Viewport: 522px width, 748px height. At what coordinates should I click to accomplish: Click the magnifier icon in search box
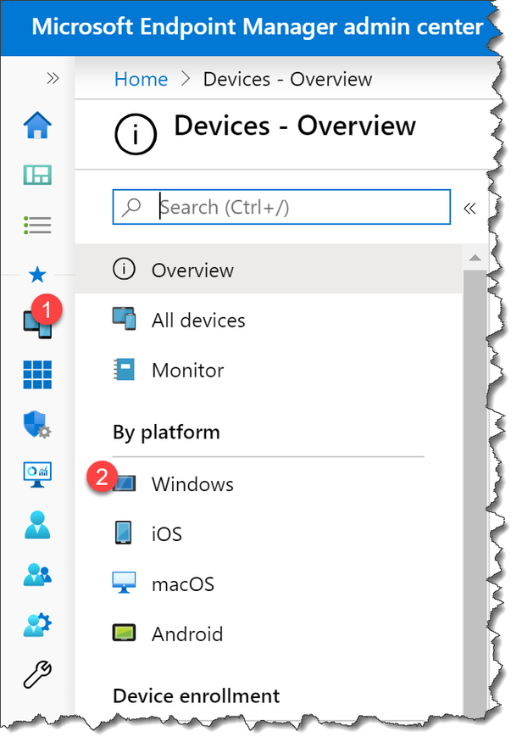click(x=131, y=207)
